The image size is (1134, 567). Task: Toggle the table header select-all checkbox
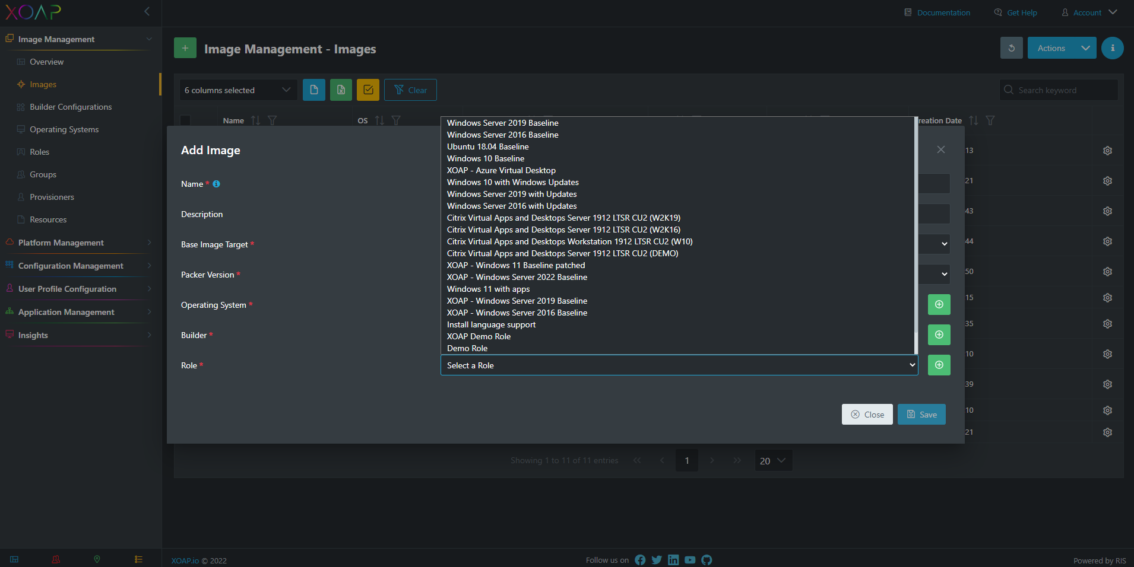point(185,120)
